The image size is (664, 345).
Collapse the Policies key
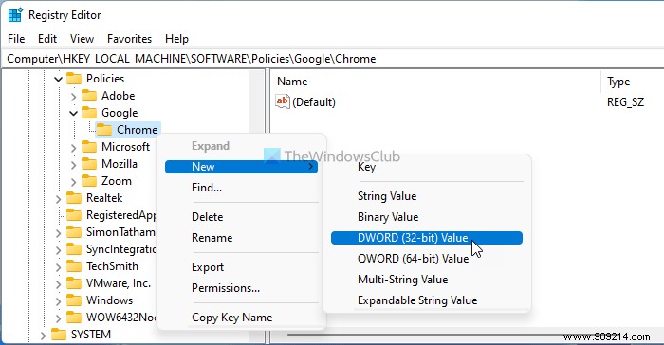[x=59, y=79]
